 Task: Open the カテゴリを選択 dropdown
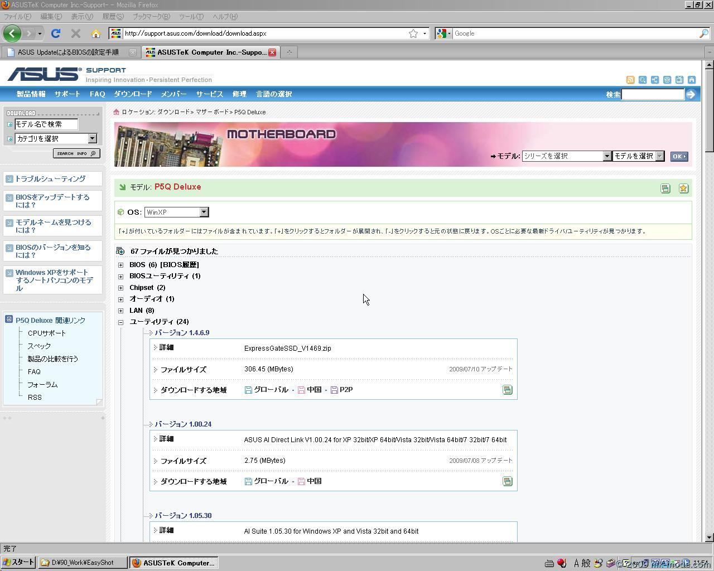[92, 138]
